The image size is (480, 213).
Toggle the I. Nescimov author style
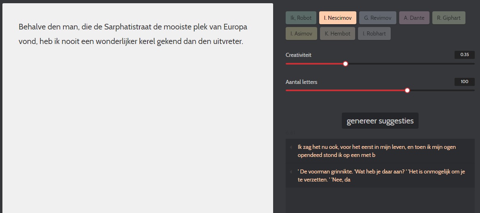(337, 18)
